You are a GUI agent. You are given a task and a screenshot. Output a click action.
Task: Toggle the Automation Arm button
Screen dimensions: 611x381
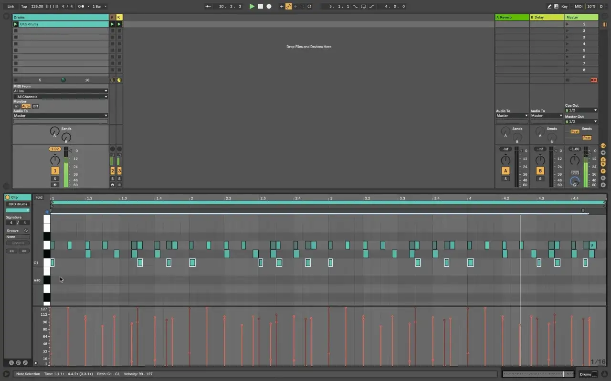[289, 6]
